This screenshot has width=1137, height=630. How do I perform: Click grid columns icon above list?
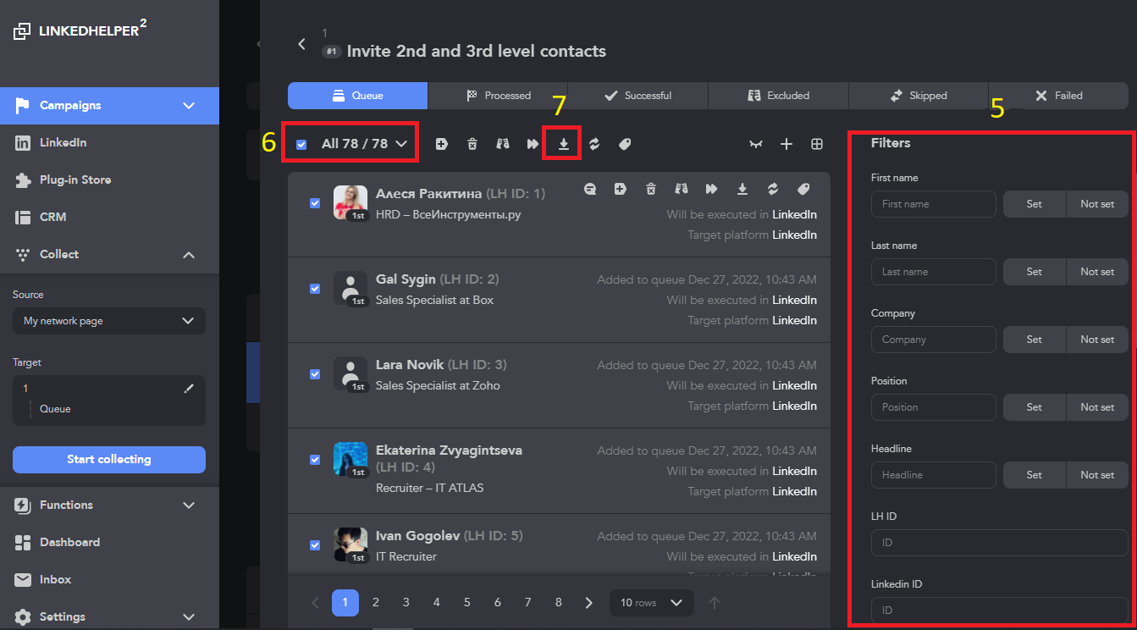(817, 145)
